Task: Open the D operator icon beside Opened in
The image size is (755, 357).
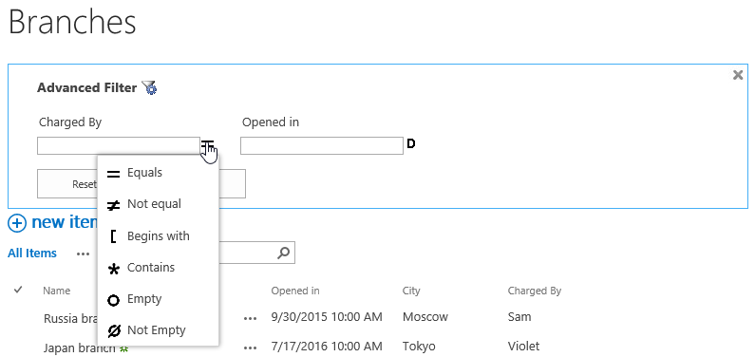Action: (410, 143)
